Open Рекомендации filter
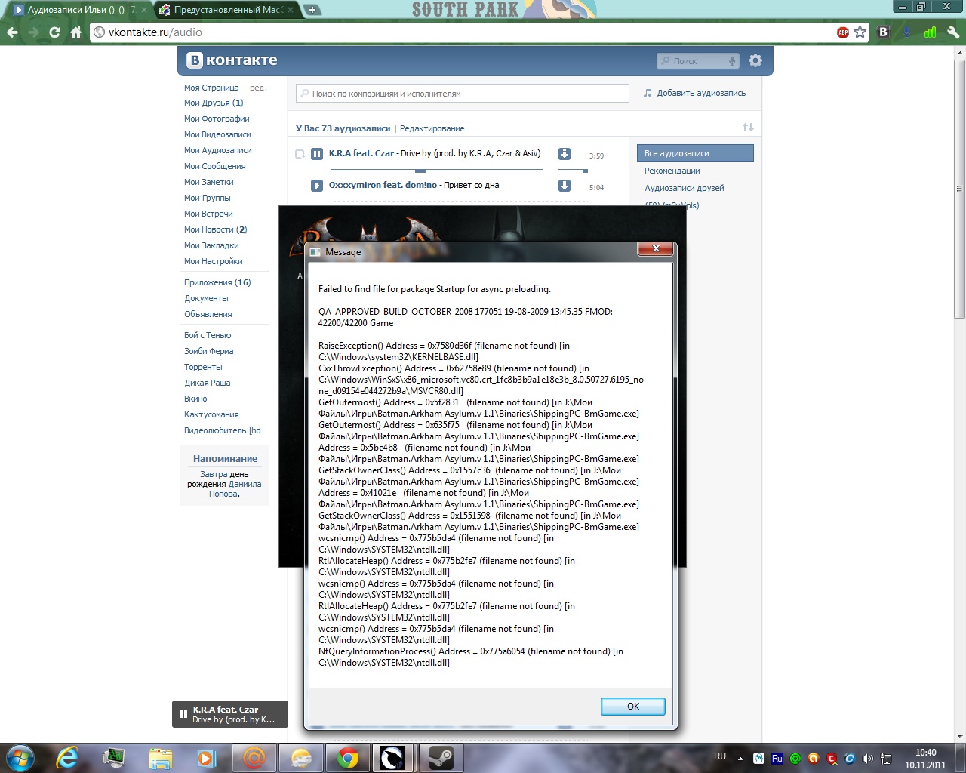Screen dimensions: 966x773 [x=672, y=171]
